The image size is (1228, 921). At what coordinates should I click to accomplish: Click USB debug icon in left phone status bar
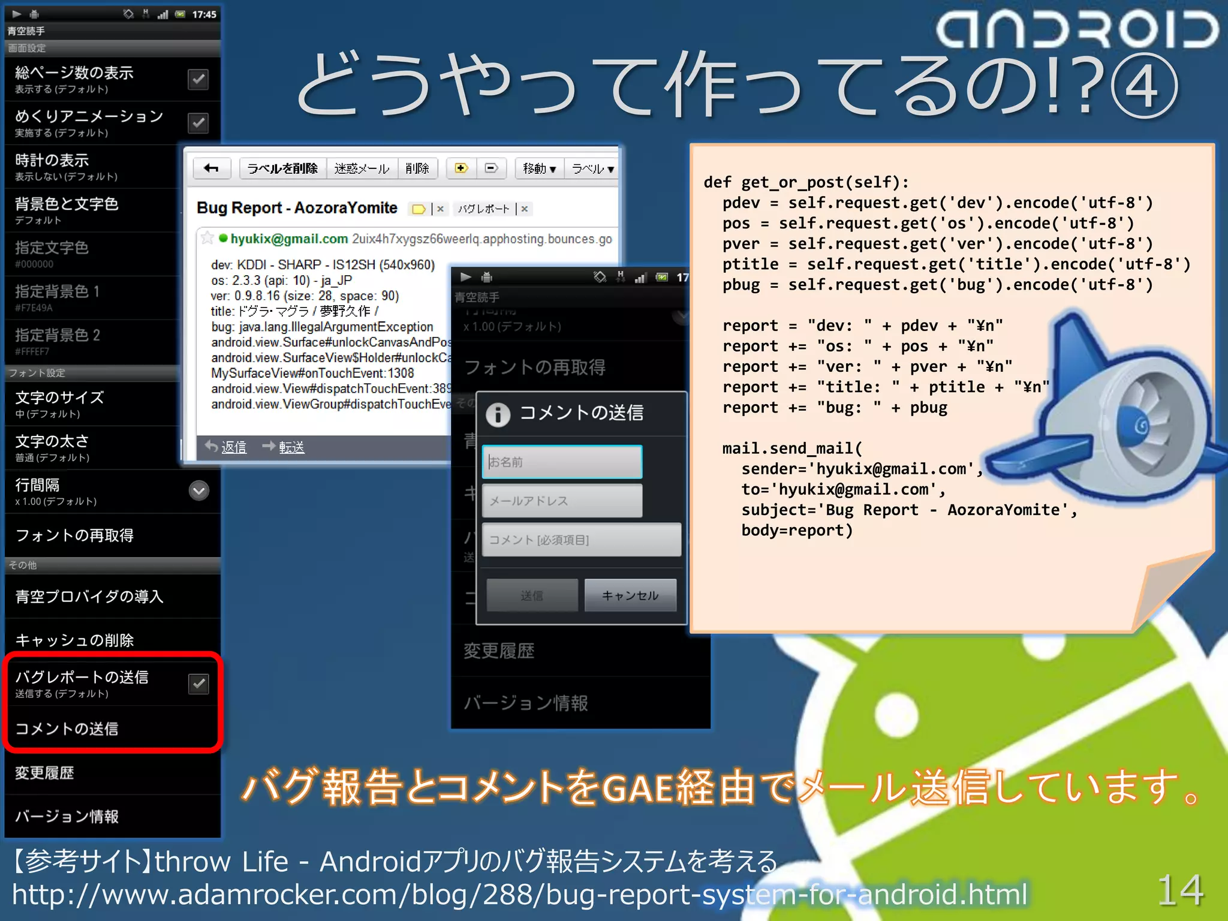(146, 14)
